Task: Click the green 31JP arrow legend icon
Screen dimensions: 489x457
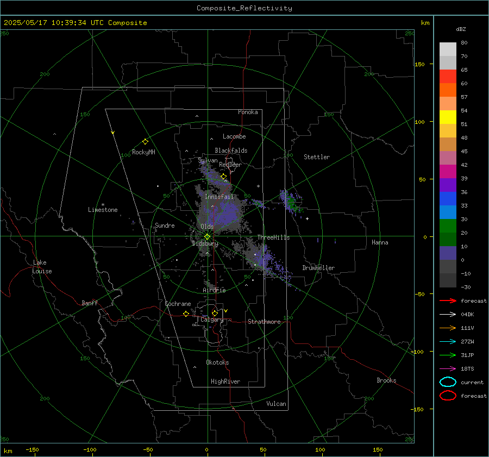Action: point(448,355)
